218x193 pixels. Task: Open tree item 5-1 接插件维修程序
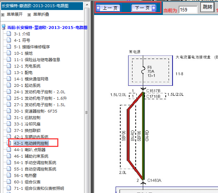32,47
